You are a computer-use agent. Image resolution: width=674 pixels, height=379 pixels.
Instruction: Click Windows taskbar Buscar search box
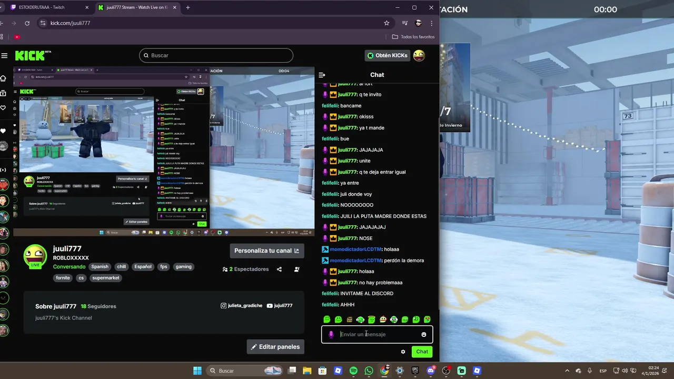click(245, 371)
